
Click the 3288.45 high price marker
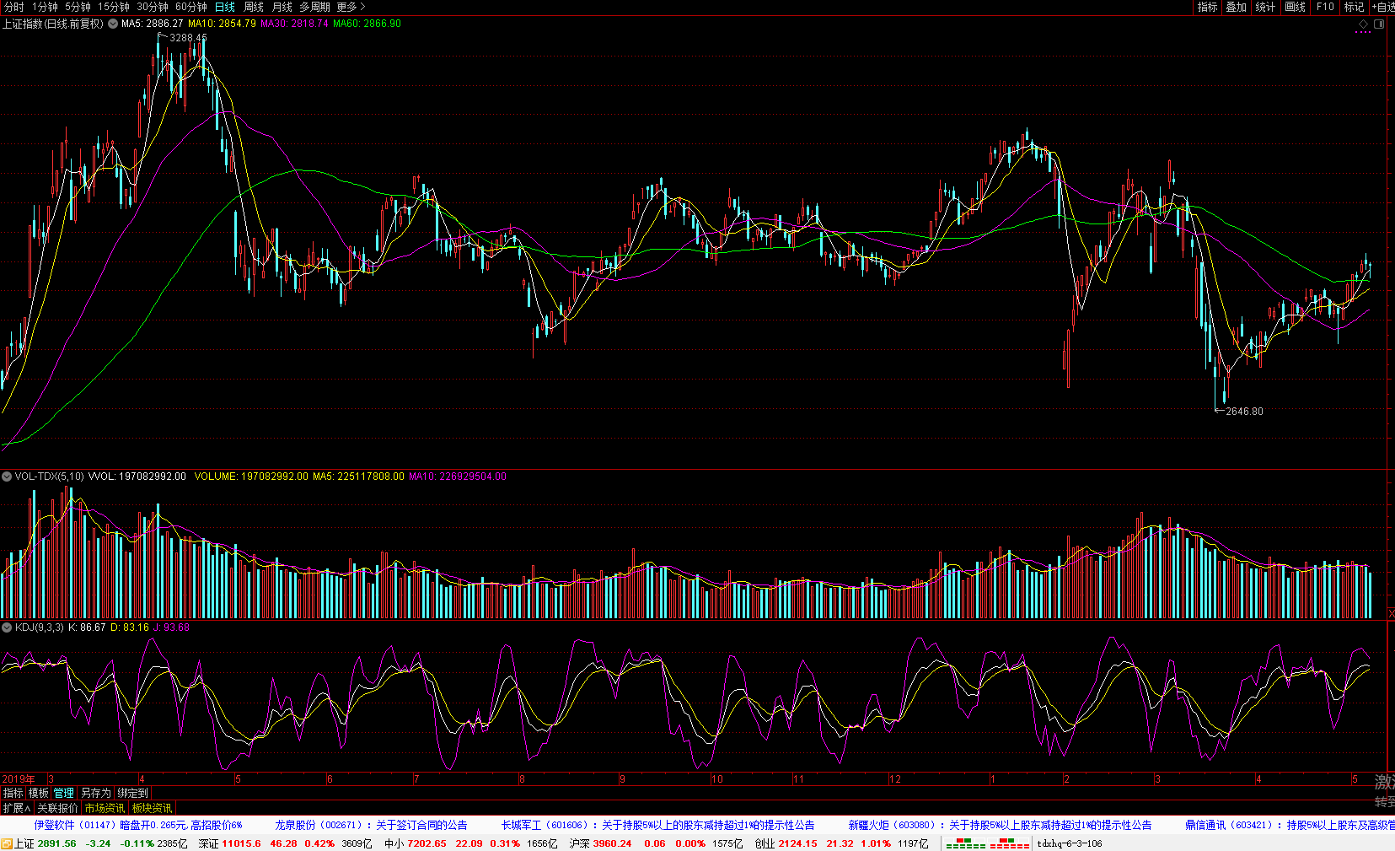pyautogui.click(x=188, y=38)
